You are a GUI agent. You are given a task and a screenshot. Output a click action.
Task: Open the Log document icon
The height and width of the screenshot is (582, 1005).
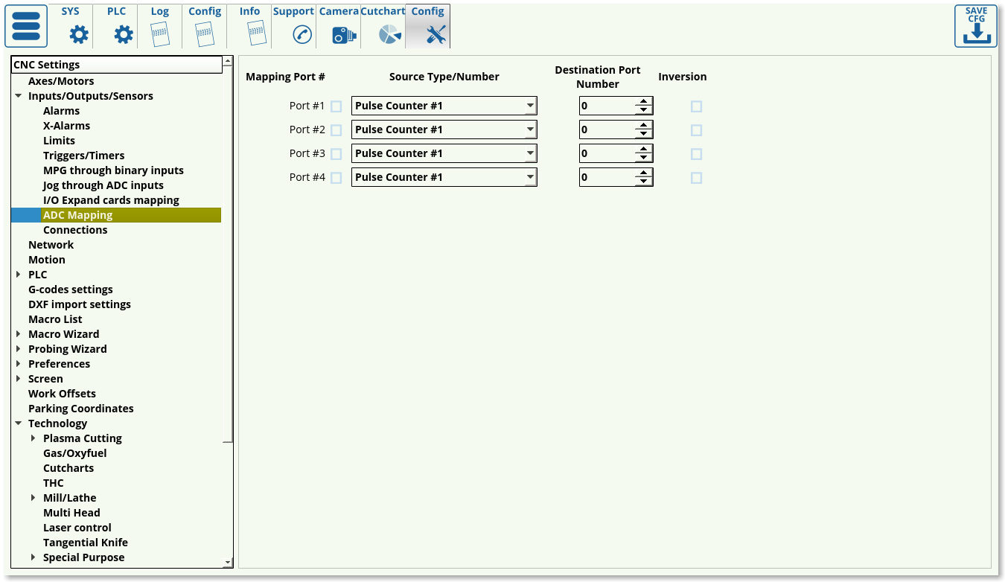[x=159, y=34]
